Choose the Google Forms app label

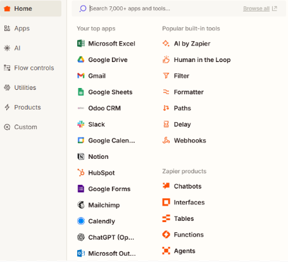(110, 189)
